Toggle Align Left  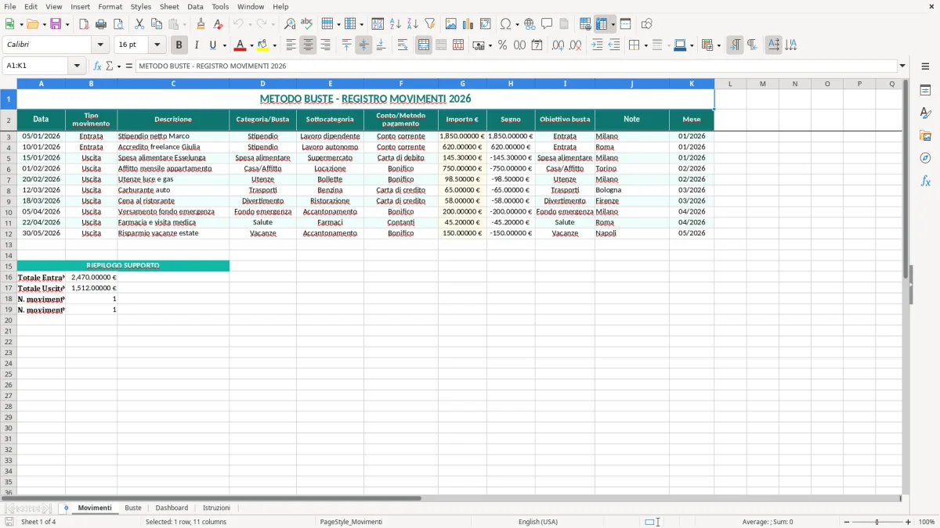(291, 45)
